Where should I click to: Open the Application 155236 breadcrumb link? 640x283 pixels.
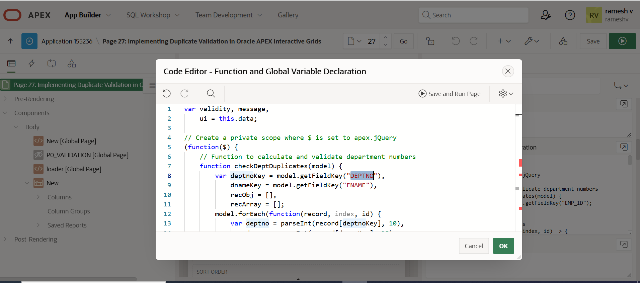[67, 41]
